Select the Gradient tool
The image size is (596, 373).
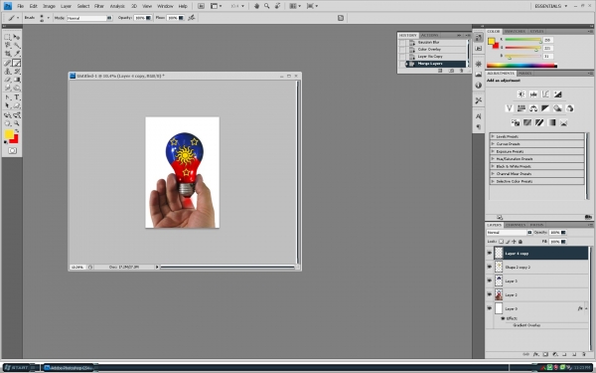(17, 80)
